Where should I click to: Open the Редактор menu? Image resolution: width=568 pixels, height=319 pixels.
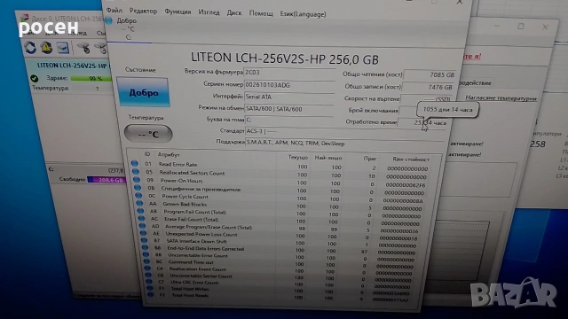144,12
